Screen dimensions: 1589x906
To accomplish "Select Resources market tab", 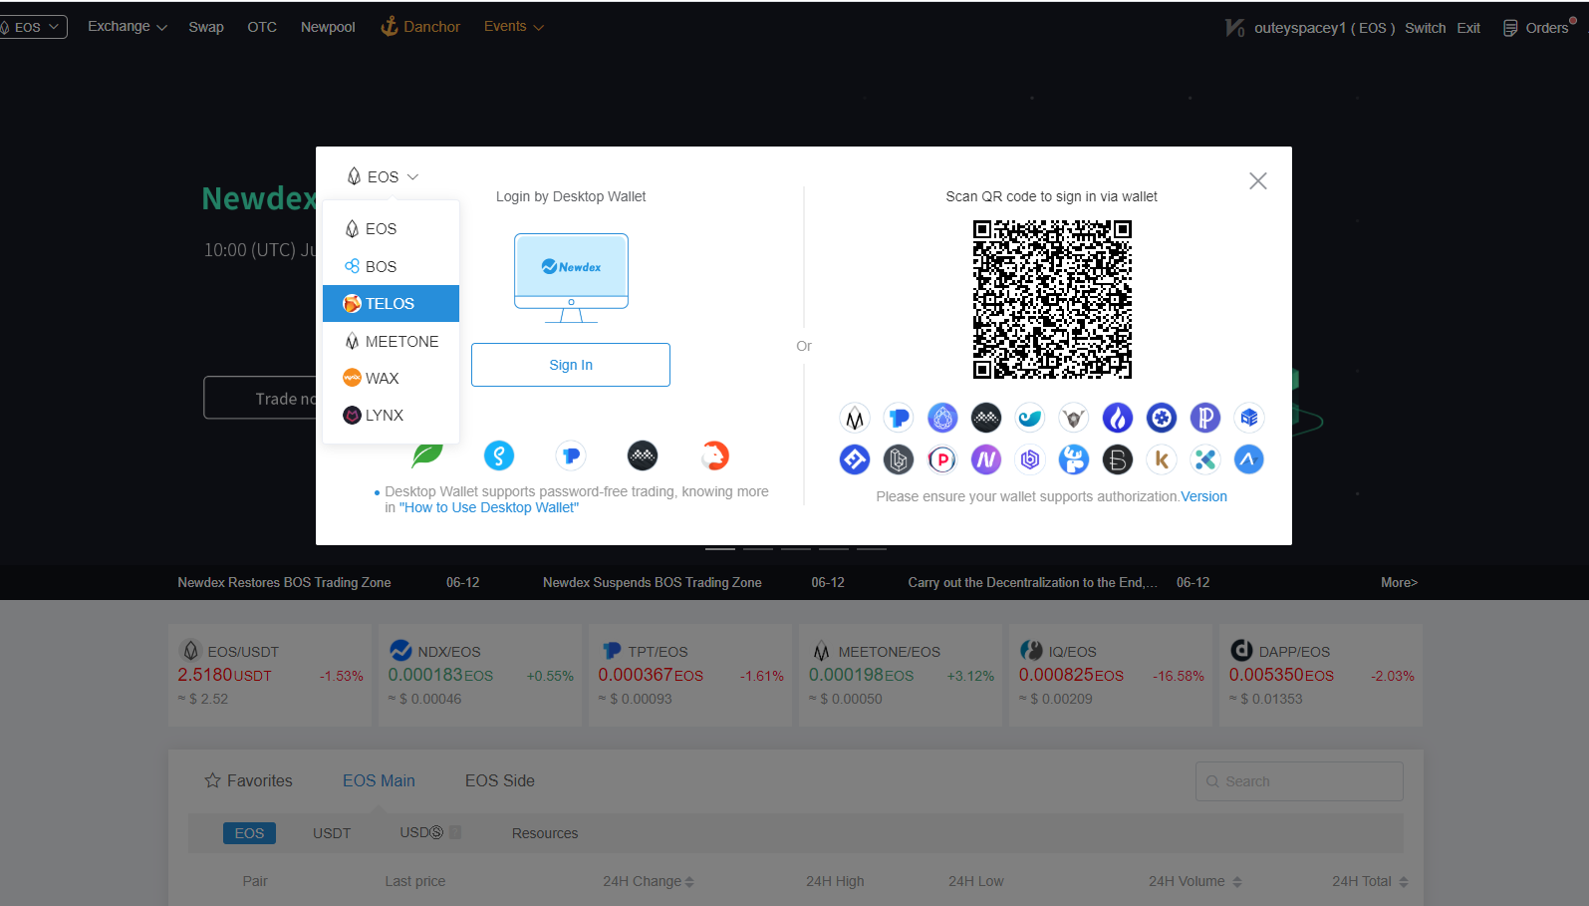I will [x=545, y=833].
